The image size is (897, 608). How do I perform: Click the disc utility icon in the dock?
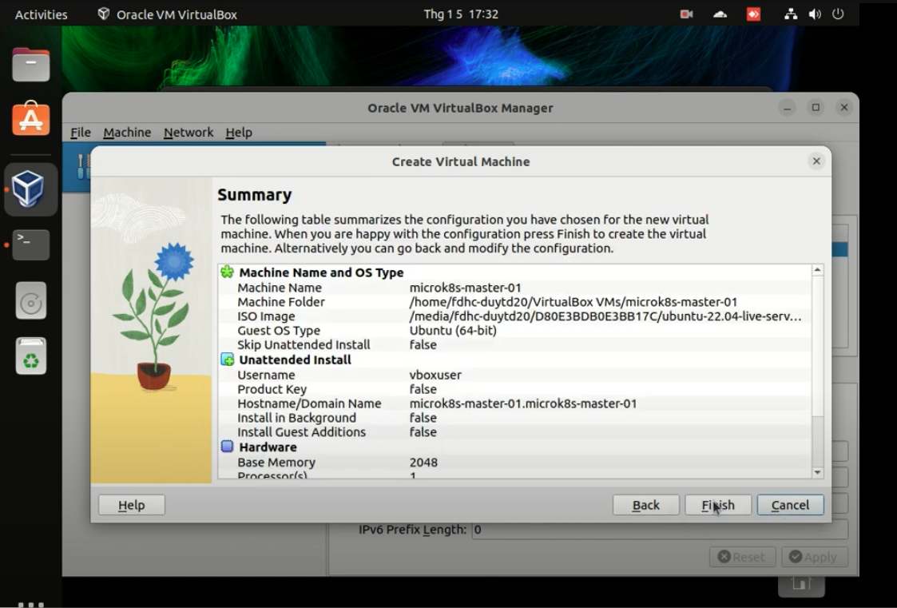tap(30, 300)
